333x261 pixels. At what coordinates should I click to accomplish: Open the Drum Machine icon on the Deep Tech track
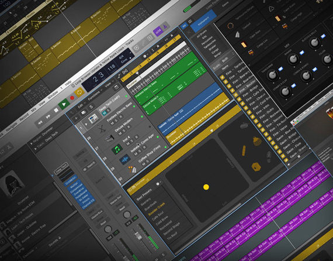click(93, 119)
